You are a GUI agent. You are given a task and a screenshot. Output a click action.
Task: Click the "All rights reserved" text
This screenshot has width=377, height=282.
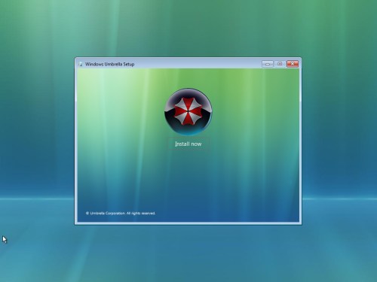(141, 214)
